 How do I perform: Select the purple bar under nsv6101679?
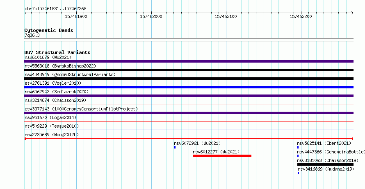pos(189,61)
